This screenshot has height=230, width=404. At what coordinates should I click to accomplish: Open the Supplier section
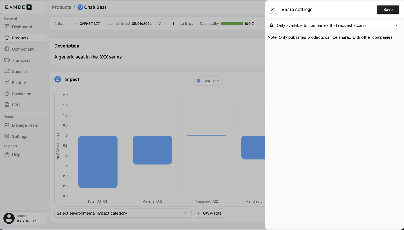coord(20,71)
